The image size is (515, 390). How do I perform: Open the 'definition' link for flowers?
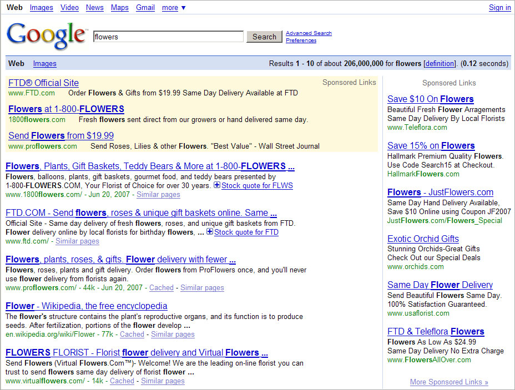click(x=440, y=64)
